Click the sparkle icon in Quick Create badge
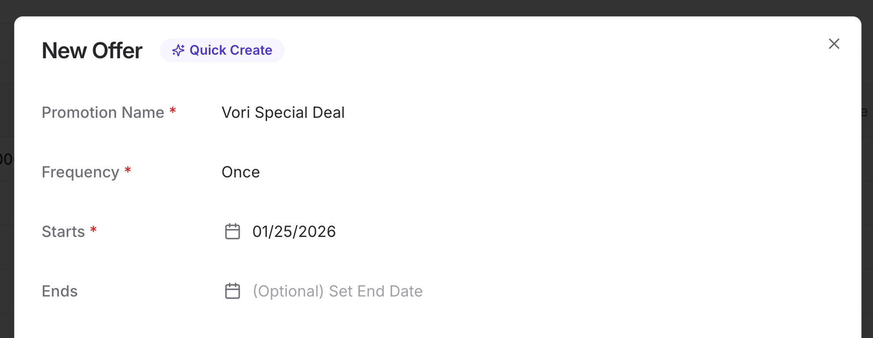The height and width of the screenshot is (338, 873). click(x=178, y=50)
